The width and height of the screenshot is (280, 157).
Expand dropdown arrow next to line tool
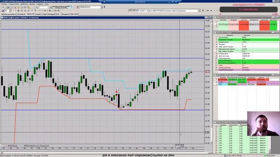[x=42, y=10]
